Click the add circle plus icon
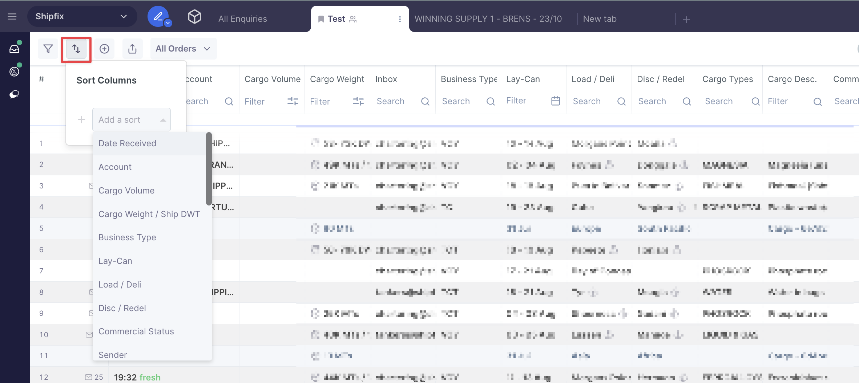859x383 pixels. 104,49
